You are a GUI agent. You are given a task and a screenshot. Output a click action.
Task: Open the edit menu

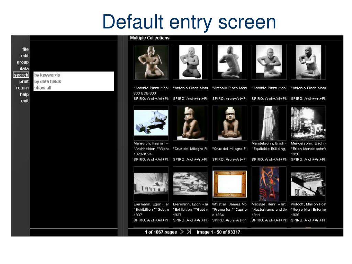point(25,56)
